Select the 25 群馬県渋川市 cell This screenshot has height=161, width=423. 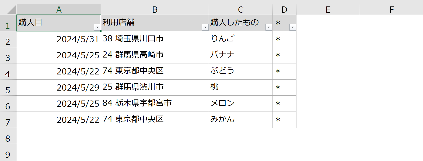point(155,88)
